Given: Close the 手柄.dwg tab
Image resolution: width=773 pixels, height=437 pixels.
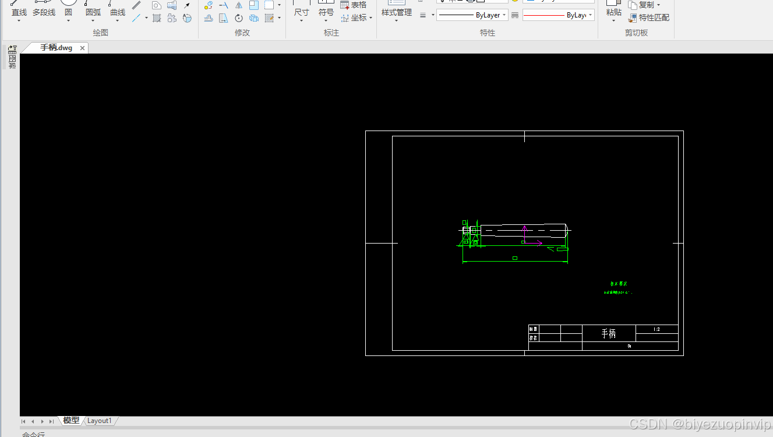Looking at the screenshot, I should [x=82, y=48].
